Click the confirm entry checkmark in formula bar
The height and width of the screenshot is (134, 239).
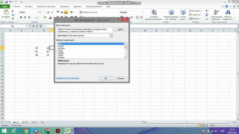point(37,26)
